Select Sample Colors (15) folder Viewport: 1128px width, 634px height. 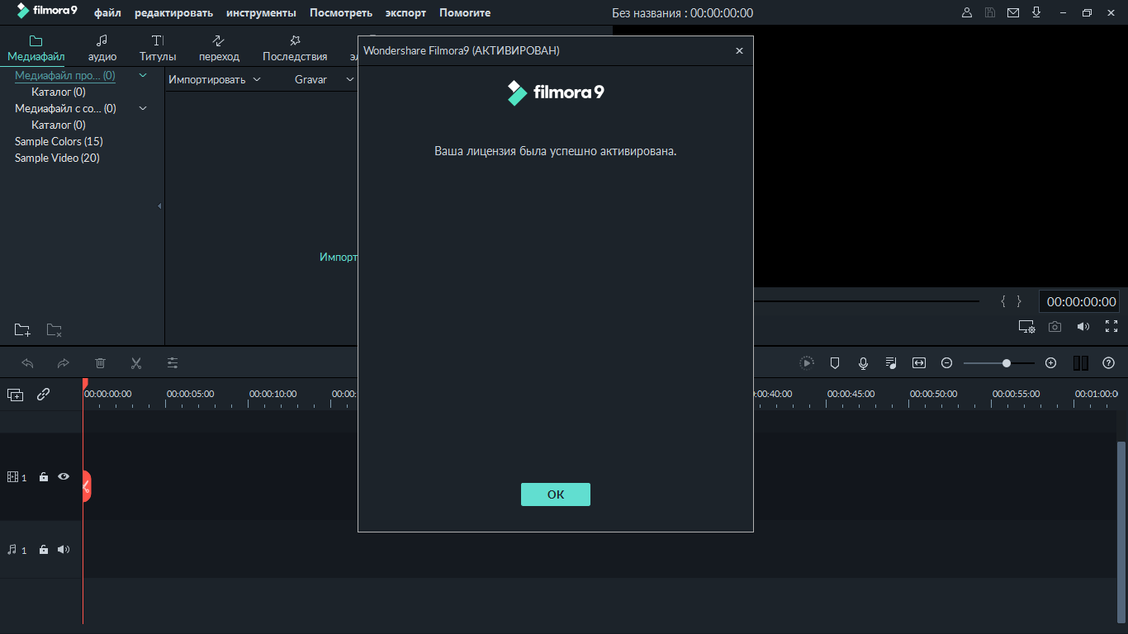click(x=59, y=141)
